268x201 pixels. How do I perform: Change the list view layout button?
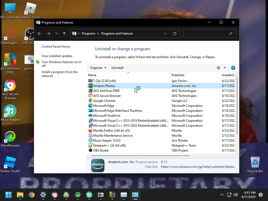219,68
